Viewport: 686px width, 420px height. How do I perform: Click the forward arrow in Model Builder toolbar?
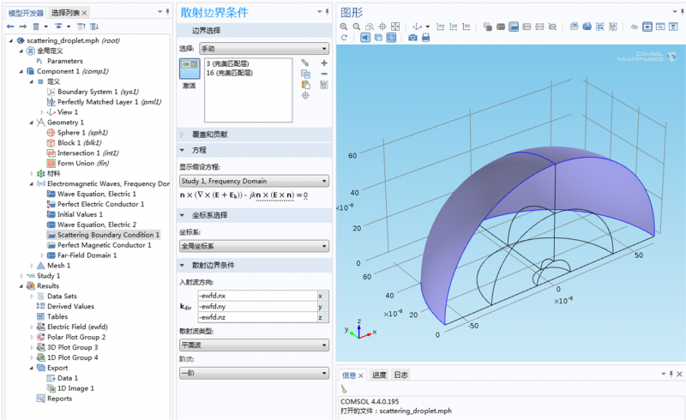[x=23, y=27]
